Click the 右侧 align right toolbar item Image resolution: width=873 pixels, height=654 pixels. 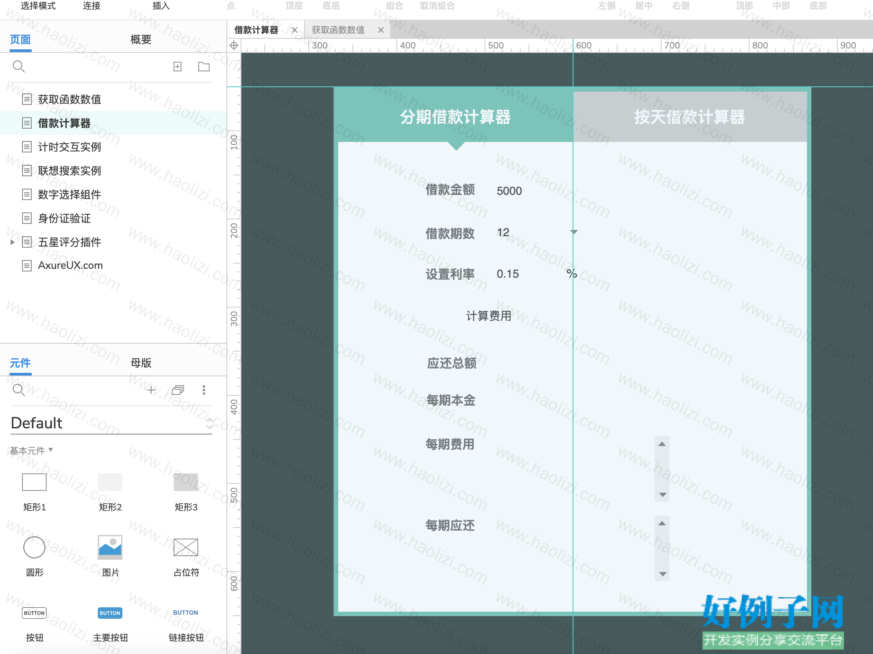(x=681, y=6)
